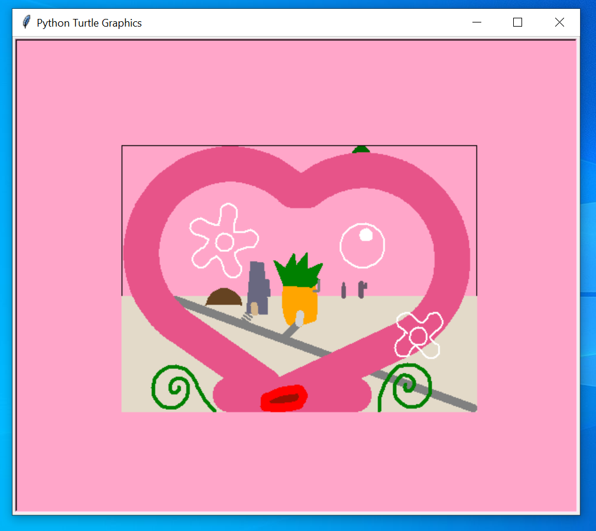The height and width of the screenshot is (531, 596).
Task: Click the red lips shape
Action: coord(284,398)
